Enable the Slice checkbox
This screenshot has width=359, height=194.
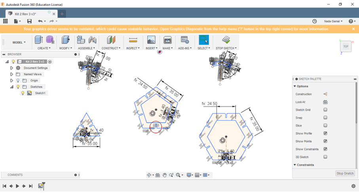(x=325, y=126)
